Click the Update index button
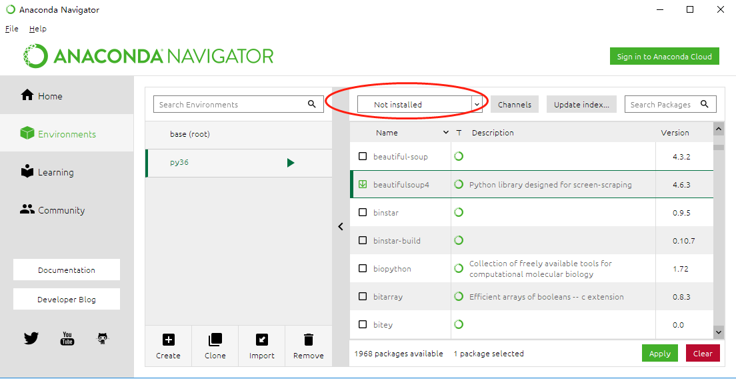Screen dimensions: 736x379 click(x=581, y=104)
